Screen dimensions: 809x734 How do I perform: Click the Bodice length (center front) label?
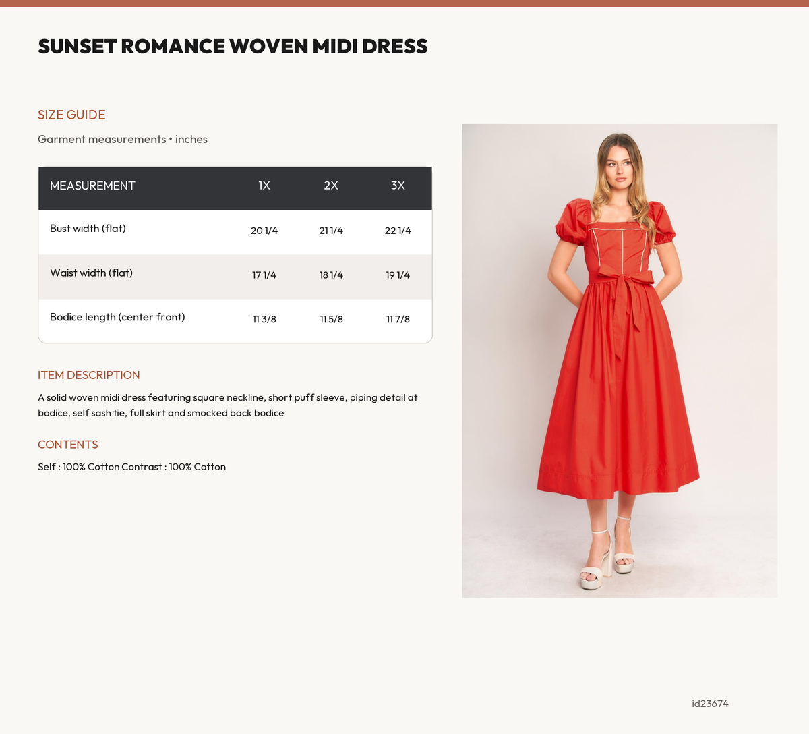click(117, 317)
